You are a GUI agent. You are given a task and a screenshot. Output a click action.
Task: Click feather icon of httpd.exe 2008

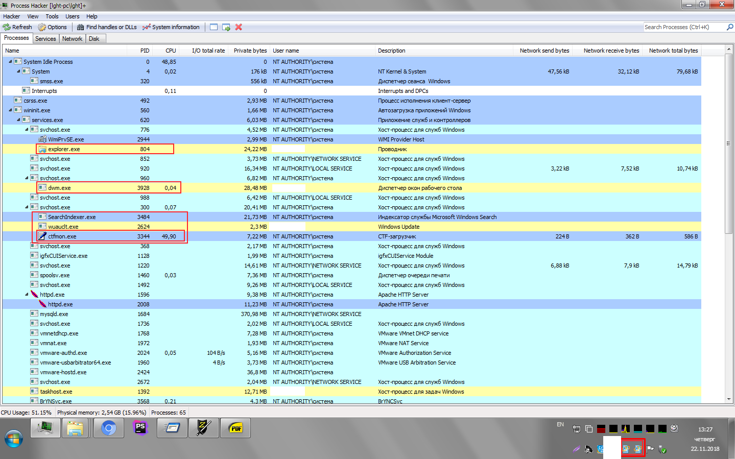42,304
